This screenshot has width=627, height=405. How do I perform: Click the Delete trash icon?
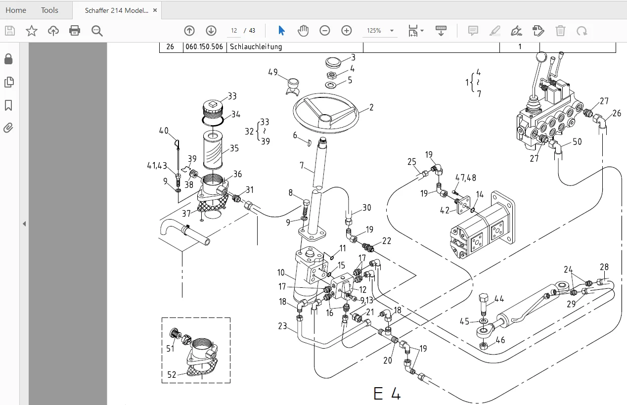point(560,31)
